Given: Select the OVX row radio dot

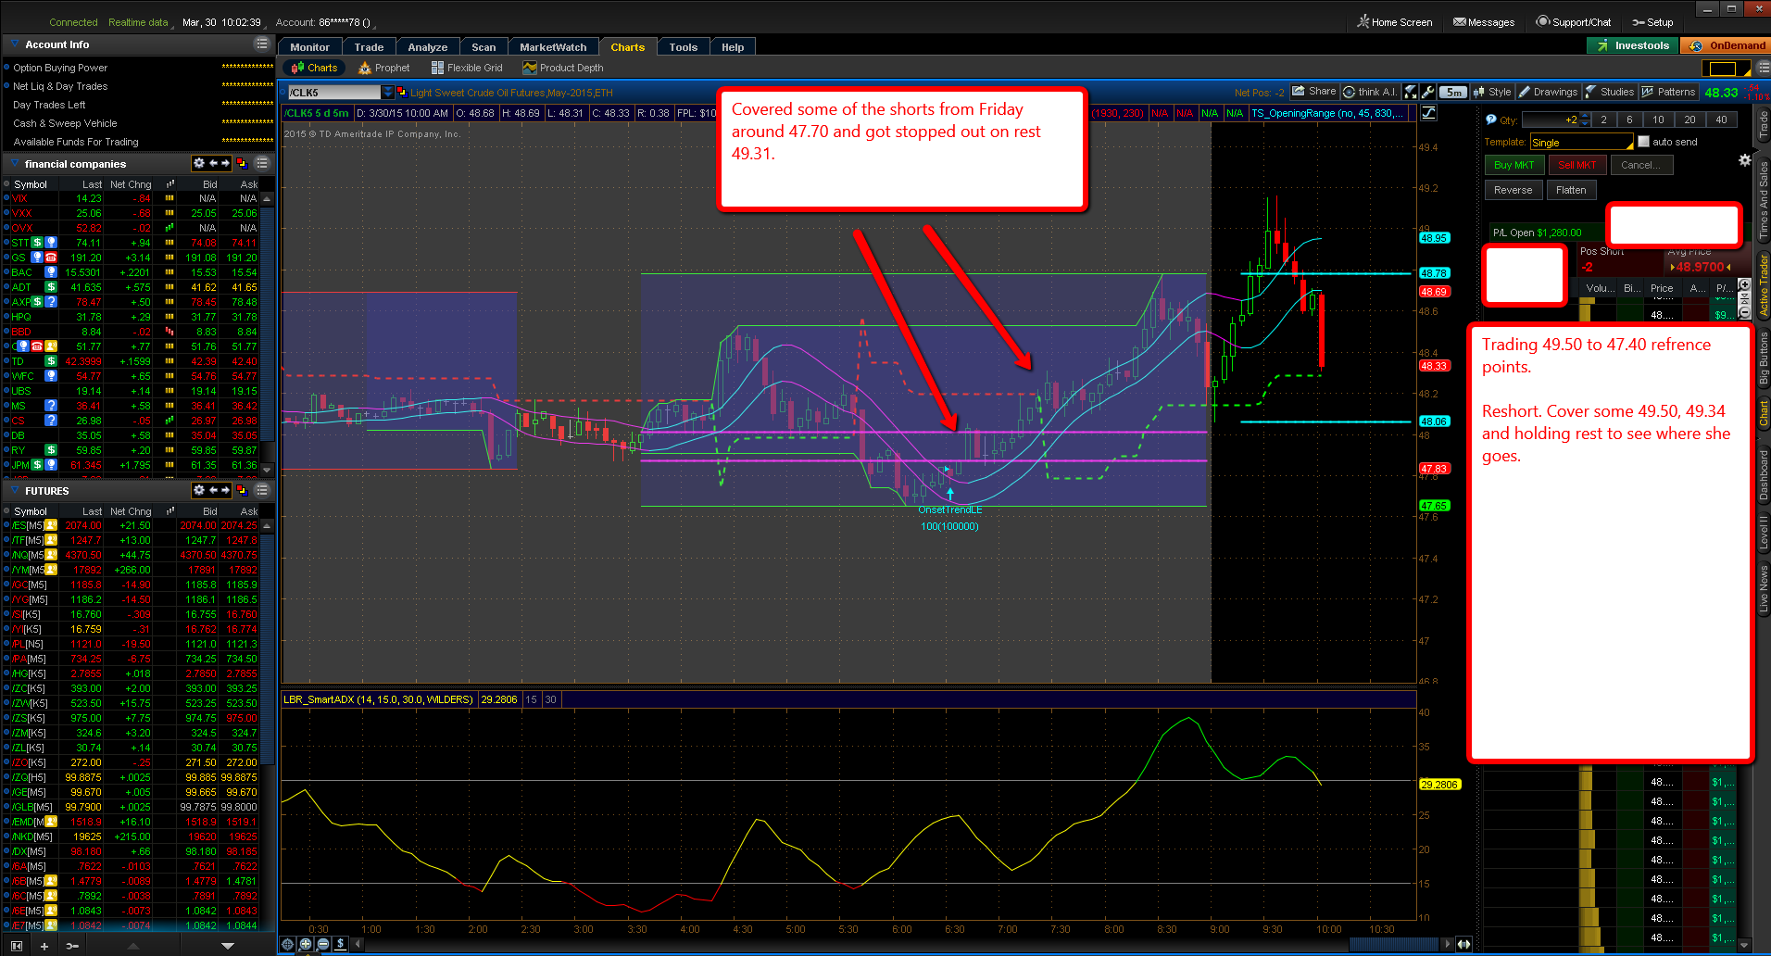Looking at the screenshot, I should (x=6, y=228).
